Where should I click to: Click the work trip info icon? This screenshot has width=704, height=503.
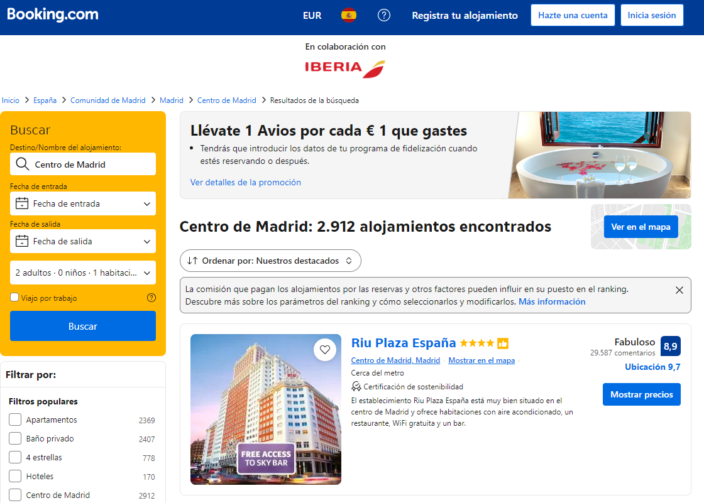151,298
